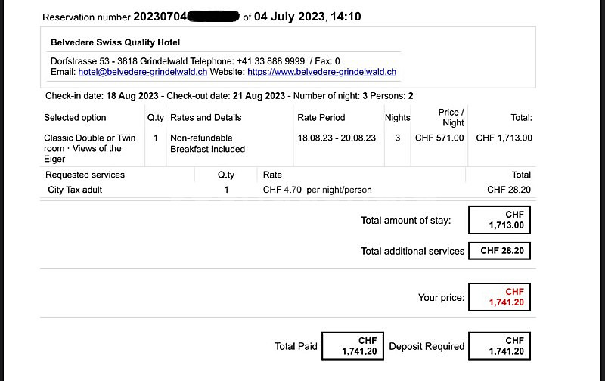The image size is (605, 381).
Task: Click the hotel@belvedere-grindelwald.ch email link
Action: point(142,72)
